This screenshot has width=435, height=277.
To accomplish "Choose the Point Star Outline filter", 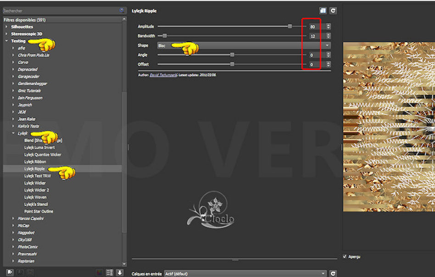I will pyautogui.click(x=39, y=212).
